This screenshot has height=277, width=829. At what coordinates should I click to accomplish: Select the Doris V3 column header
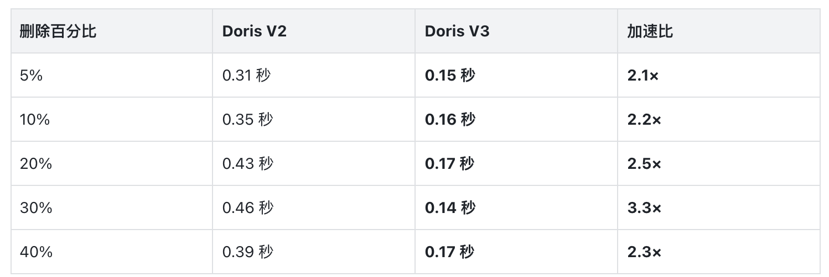(516, 31)
